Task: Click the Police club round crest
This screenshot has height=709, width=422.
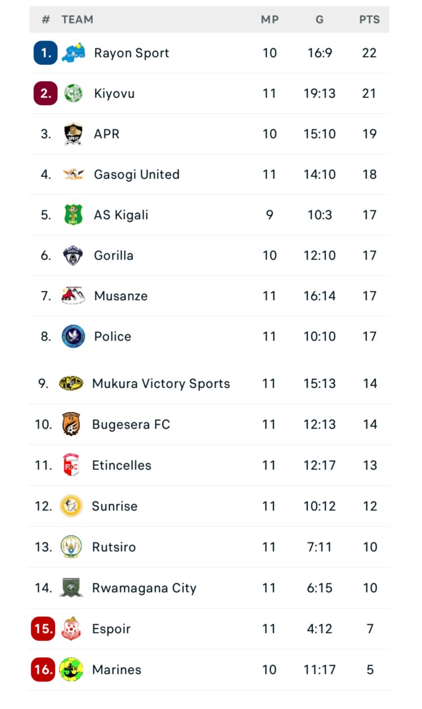Action: pyautogui.click(x=73, y=337)
